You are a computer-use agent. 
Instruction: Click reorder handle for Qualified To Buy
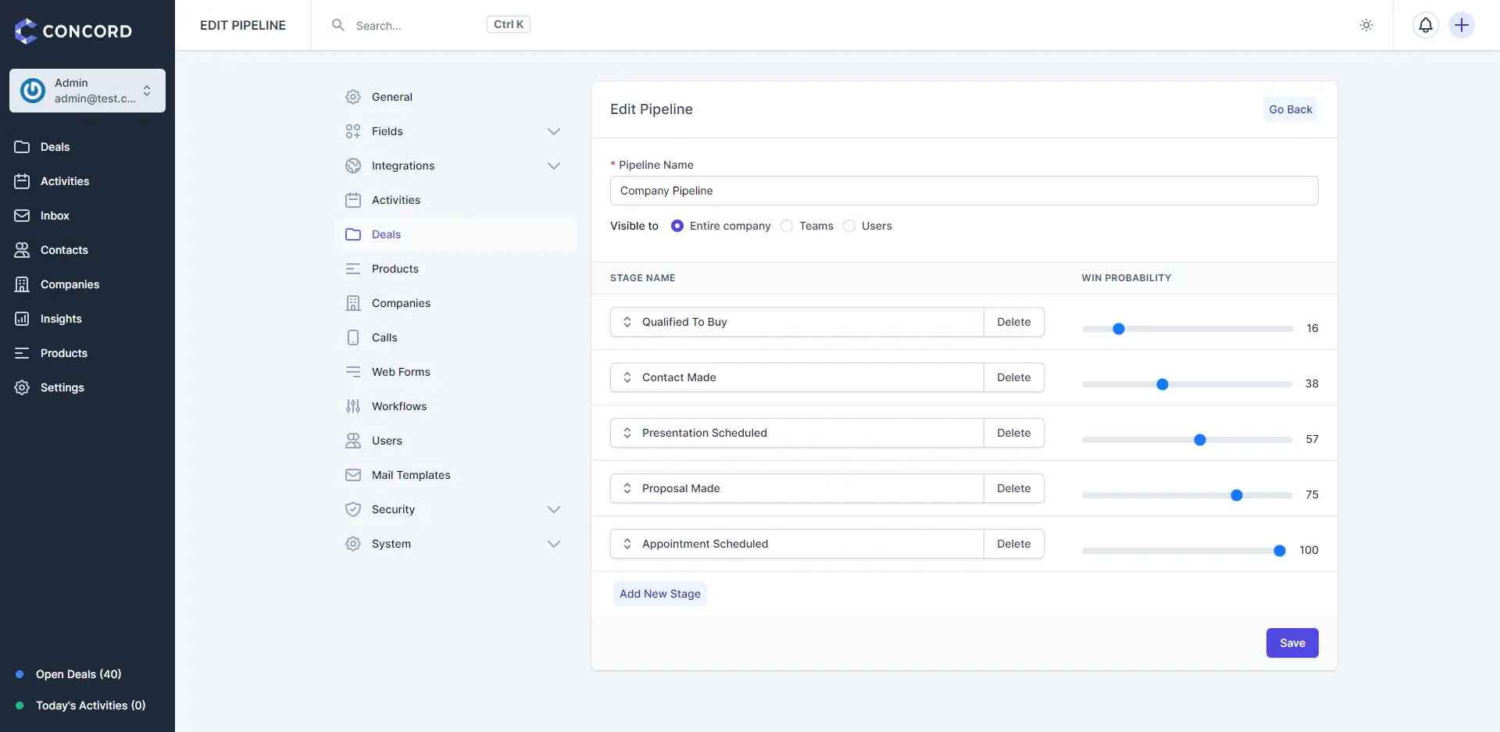(627, 322)
